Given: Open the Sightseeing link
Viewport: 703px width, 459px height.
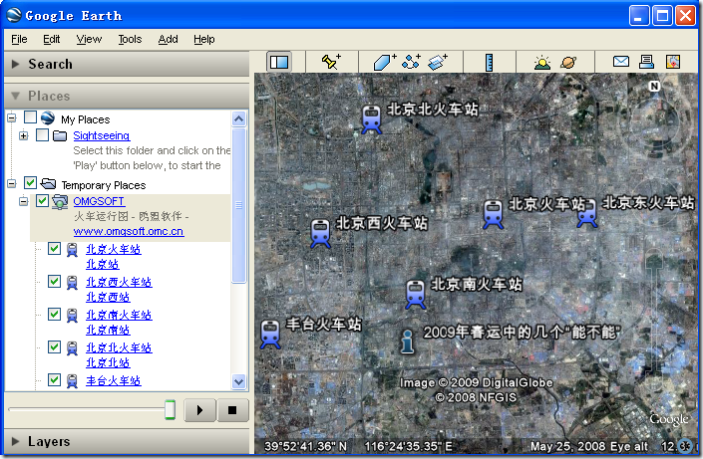Looking at the screenshot, I should (102, 135).
